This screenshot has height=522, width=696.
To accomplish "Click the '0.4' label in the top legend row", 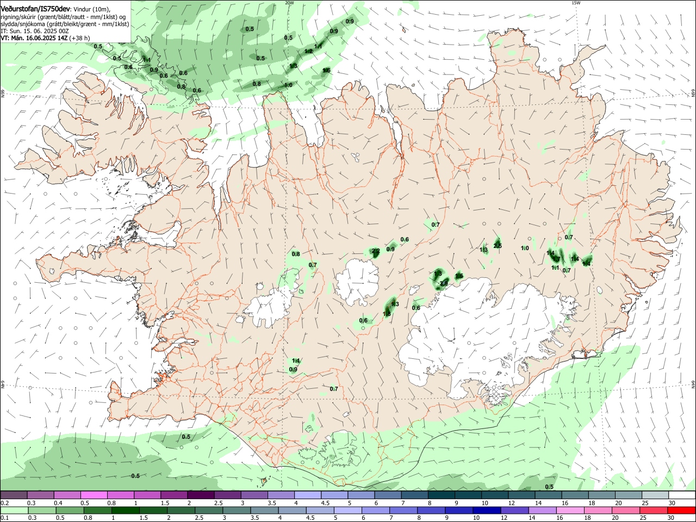I will pos(58,503).
